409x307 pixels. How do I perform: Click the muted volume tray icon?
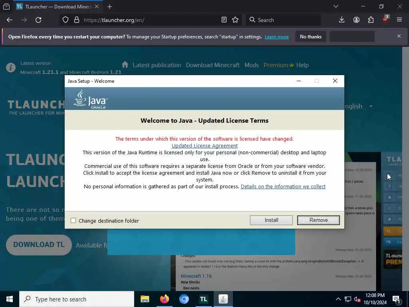coord(357,299)
